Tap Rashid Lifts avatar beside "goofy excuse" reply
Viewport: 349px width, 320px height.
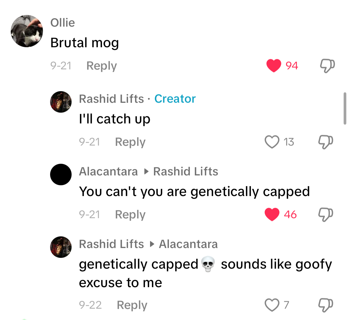click(61, 247)
